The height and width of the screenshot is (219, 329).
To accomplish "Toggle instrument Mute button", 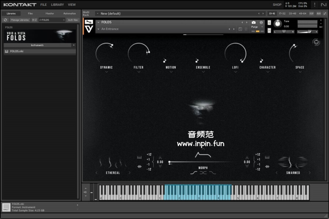I will point(269,31).
